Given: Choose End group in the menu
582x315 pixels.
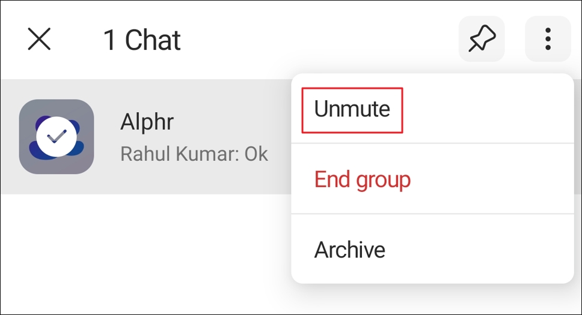Looking at the screenshot, I should (362, 179).
